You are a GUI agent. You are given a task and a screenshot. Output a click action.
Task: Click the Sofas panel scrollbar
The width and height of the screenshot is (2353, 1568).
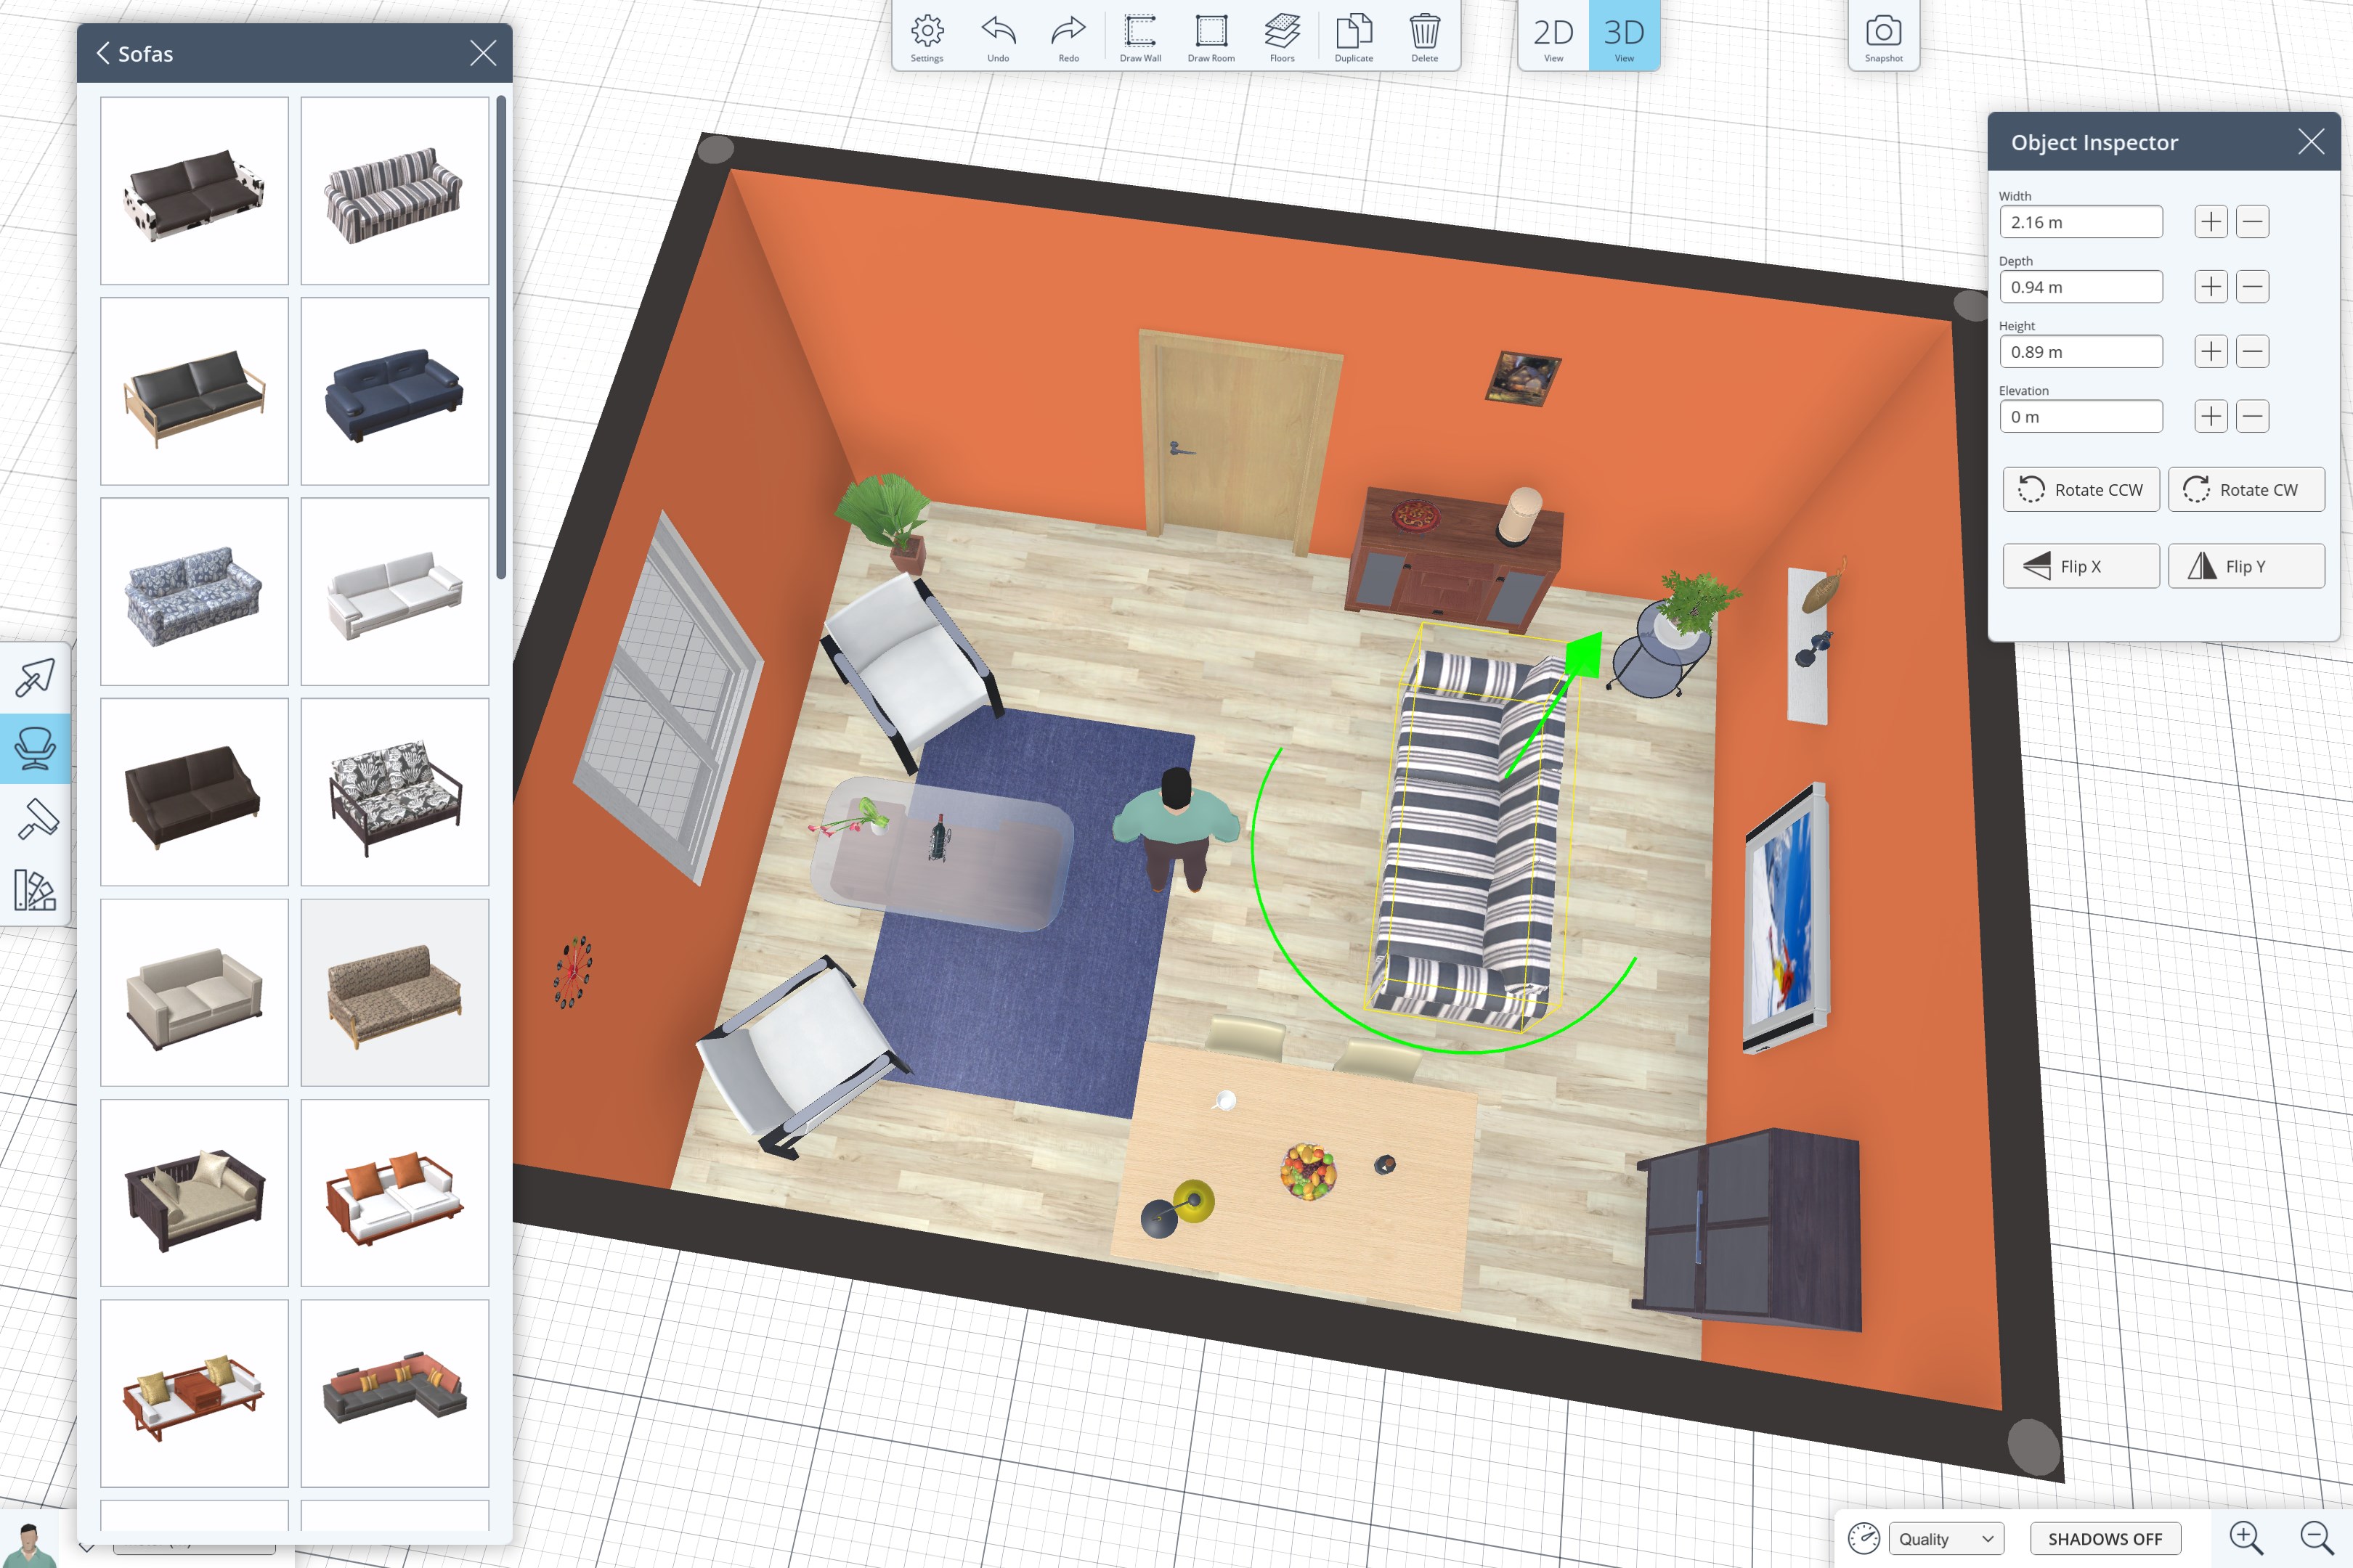501,337
